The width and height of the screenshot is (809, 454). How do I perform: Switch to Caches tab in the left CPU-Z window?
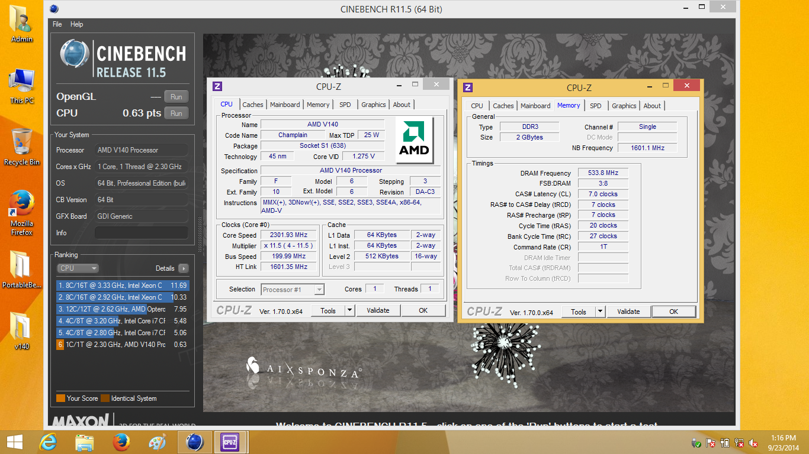[253, 105]
